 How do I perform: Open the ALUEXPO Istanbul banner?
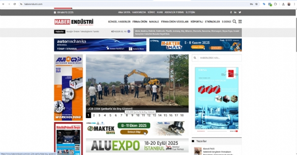(x=137, y=145)
